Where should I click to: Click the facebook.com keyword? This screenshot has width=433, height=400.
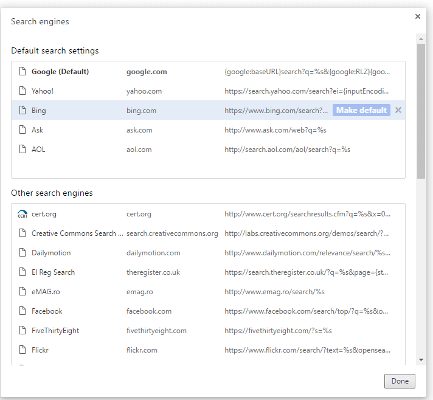click(x=149, y=311)
